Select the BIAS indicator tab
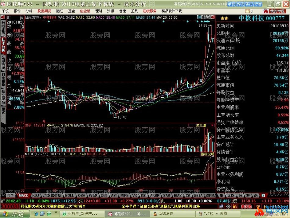The image size is (290, 218). click(178, 195)
